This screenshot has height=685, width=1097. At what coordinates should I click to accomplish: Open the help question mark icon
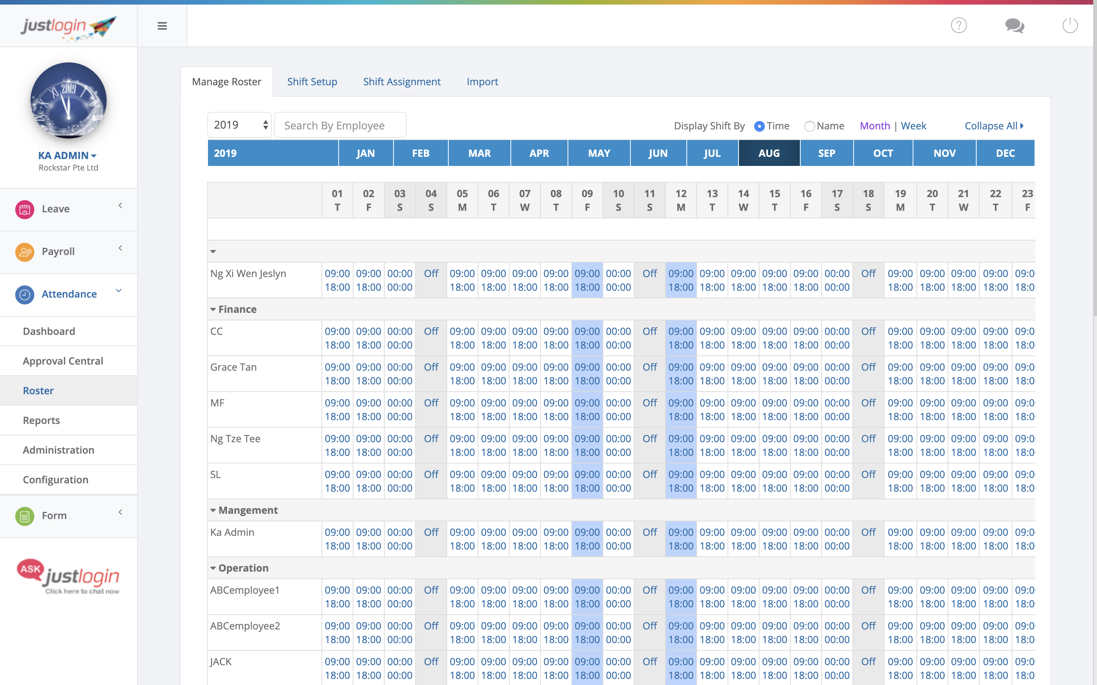[x=958, y=25]
